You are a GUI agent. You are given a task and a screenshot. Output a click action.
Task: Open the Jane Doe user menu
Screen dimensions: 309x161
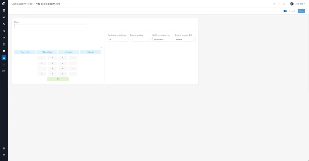(300, 4)
